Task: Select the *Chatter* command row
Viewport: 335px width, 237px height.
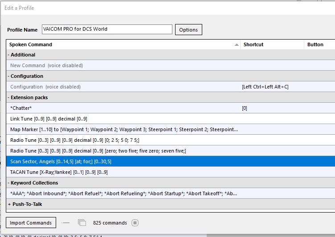Action: pos(171,108)
